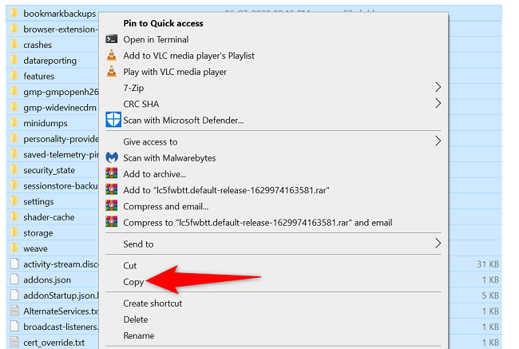
Task: Click the Terminal icon beside Open in Terminal
Action: coord(113,39)
